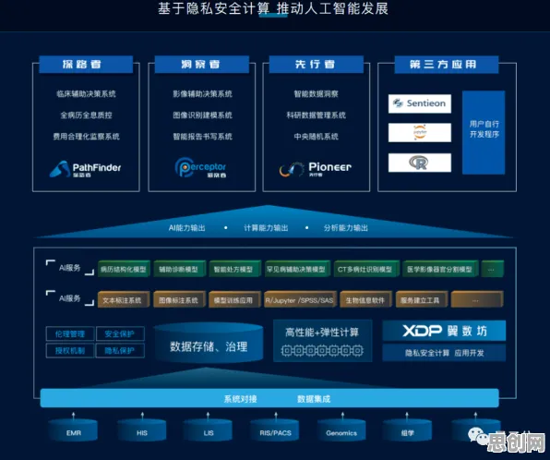Click the LIS database cylinder
The image size is (550, 460).
[208, 430]
